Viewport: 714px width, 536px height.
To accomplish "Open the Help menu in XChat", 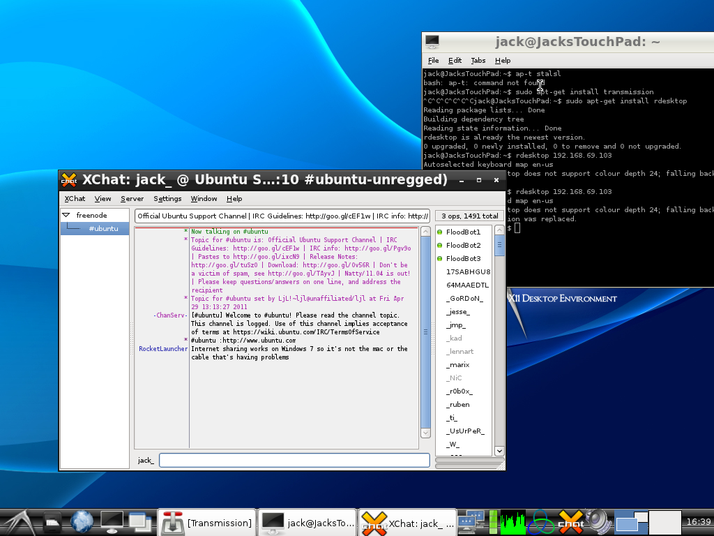I will [x=234, y=199].
